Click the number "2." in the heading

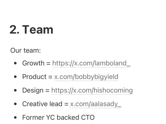coord(14,30)
